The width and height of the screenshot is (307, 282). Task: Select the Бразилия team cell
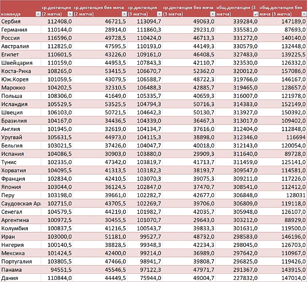click(x=20, y=121)
